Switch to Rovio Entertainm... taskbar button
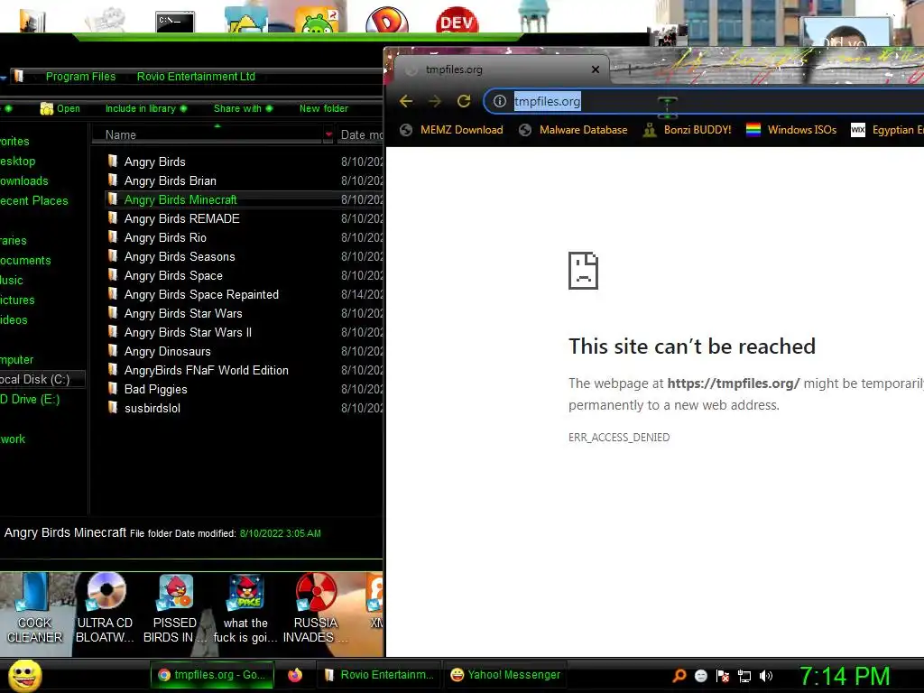This screenshot has height=693, width=924. click(379, 675)
